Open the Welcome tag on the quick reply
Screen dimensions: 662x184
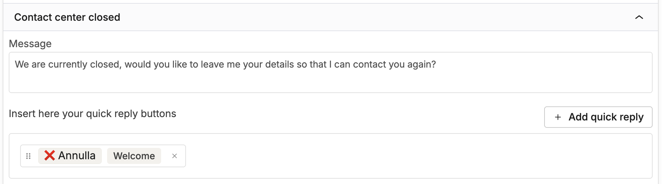pos(134,156)
